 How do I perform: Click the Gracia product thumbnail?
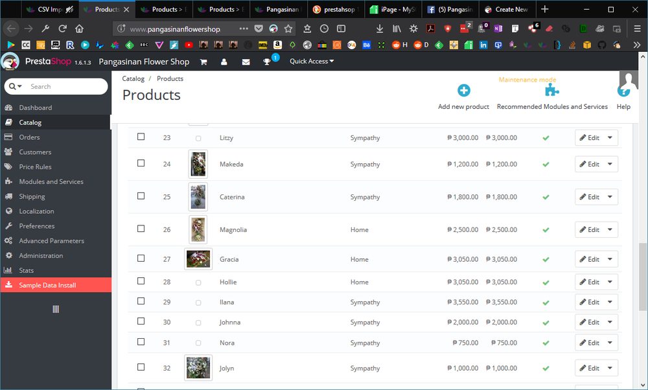[x=198, y=259]
